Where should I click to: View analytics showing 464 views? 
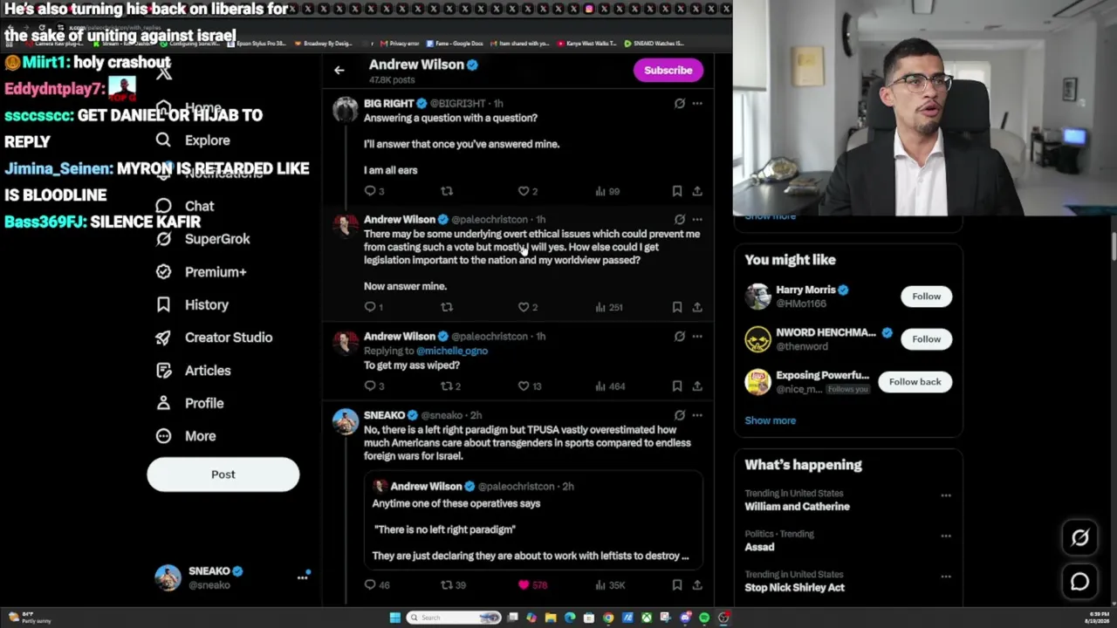pyautogui.click(x=609, y=386)
